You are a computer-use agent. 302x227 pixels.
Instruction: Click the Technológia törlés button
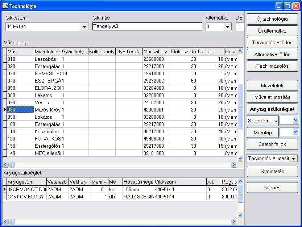[x=272, y=42]
